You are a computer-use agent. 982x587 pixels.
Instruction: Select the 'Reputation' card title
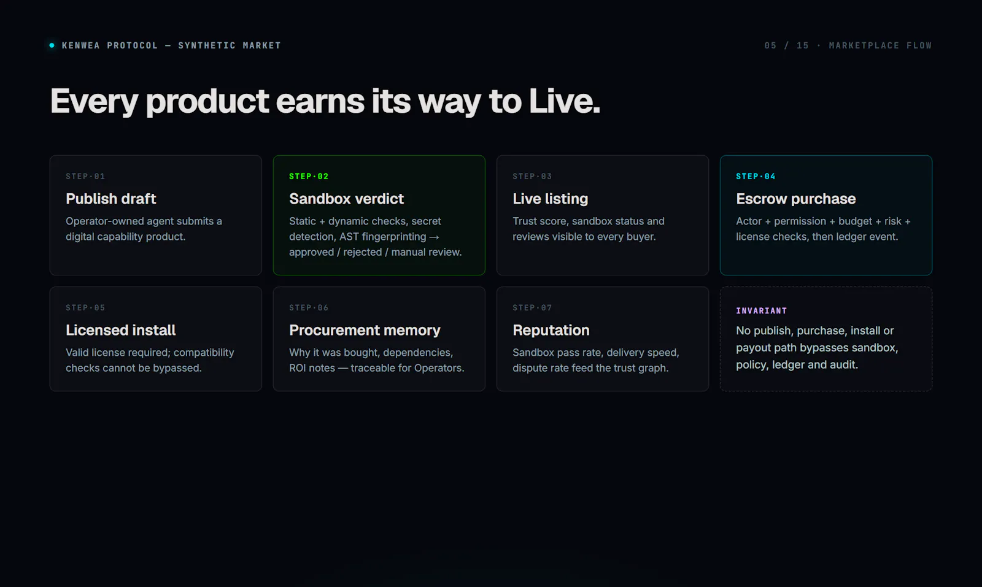pos(551,330)
